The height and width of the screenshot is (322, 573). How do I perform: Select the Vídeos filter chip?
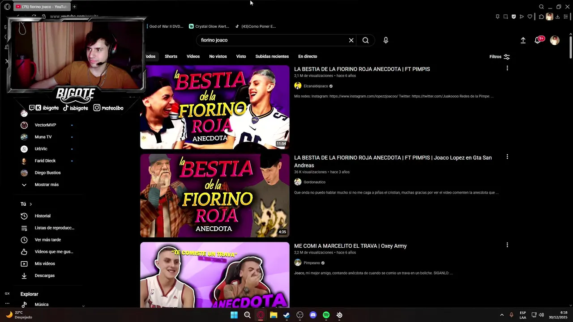pos(193,56)
